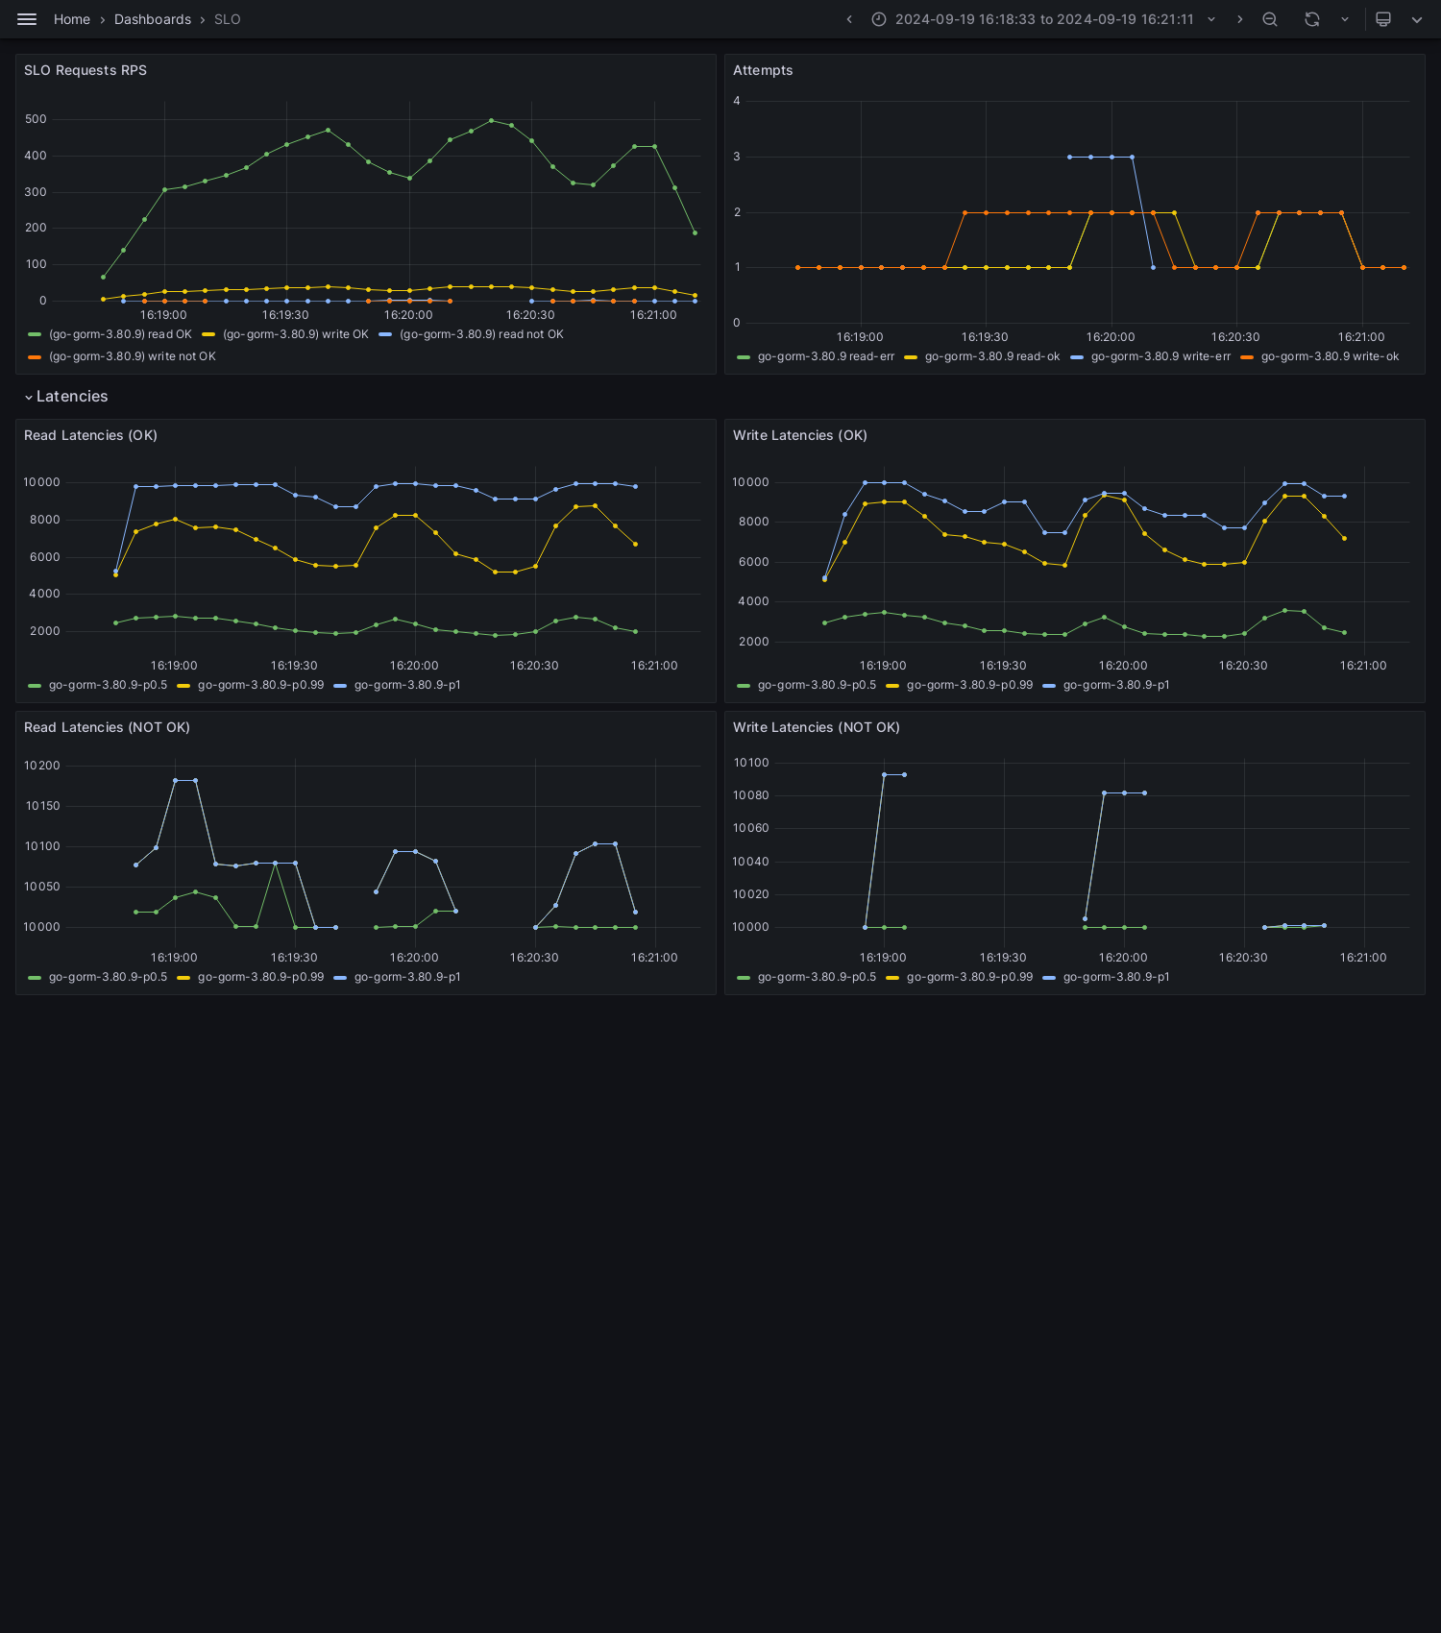Open the time range picker

[x=1044, y=19]
